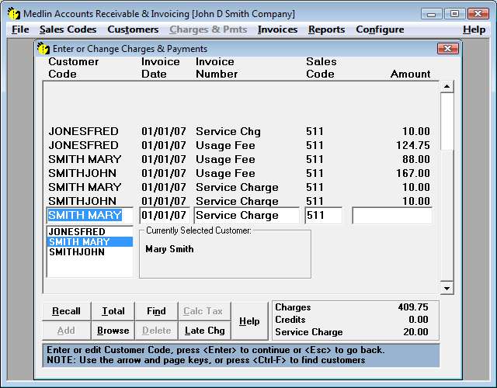Open the File menu
This screenshot has width=497, height=388.
click(20, 29)
